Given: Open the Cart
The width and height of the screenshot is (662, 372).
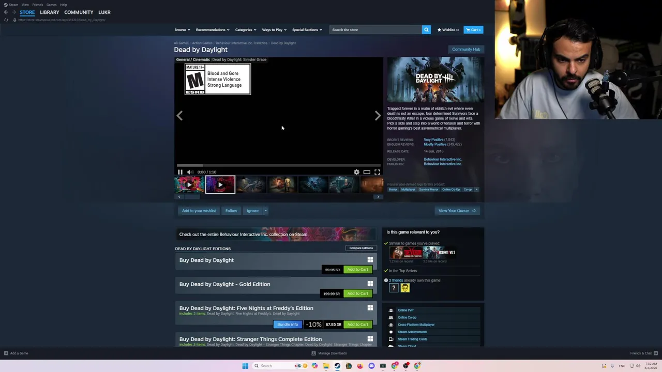Looking at the screenshot, I should (473, 29).
